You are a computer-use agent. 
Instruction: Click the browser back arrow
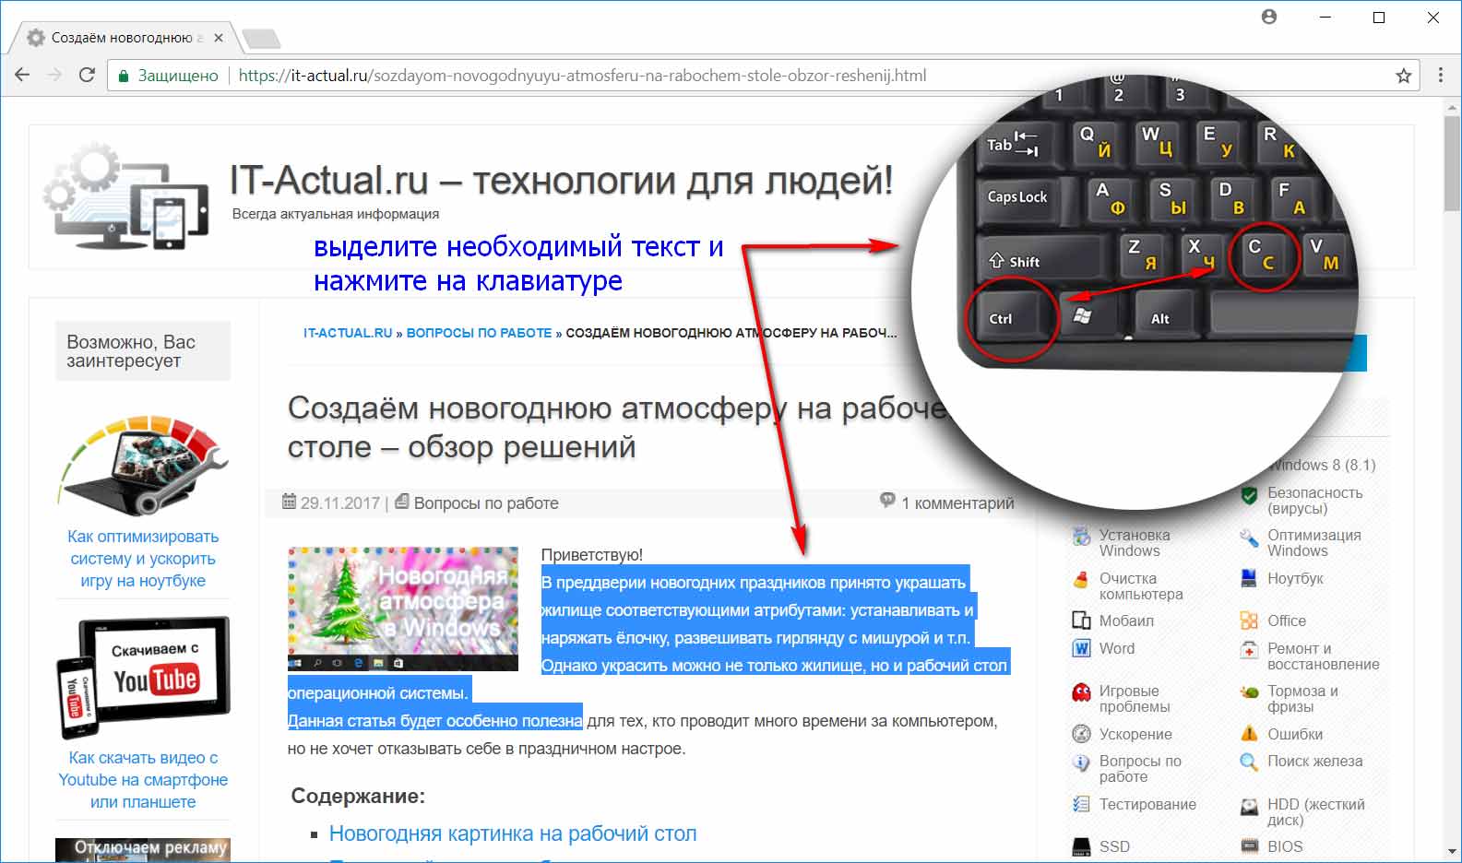[22, 76]
